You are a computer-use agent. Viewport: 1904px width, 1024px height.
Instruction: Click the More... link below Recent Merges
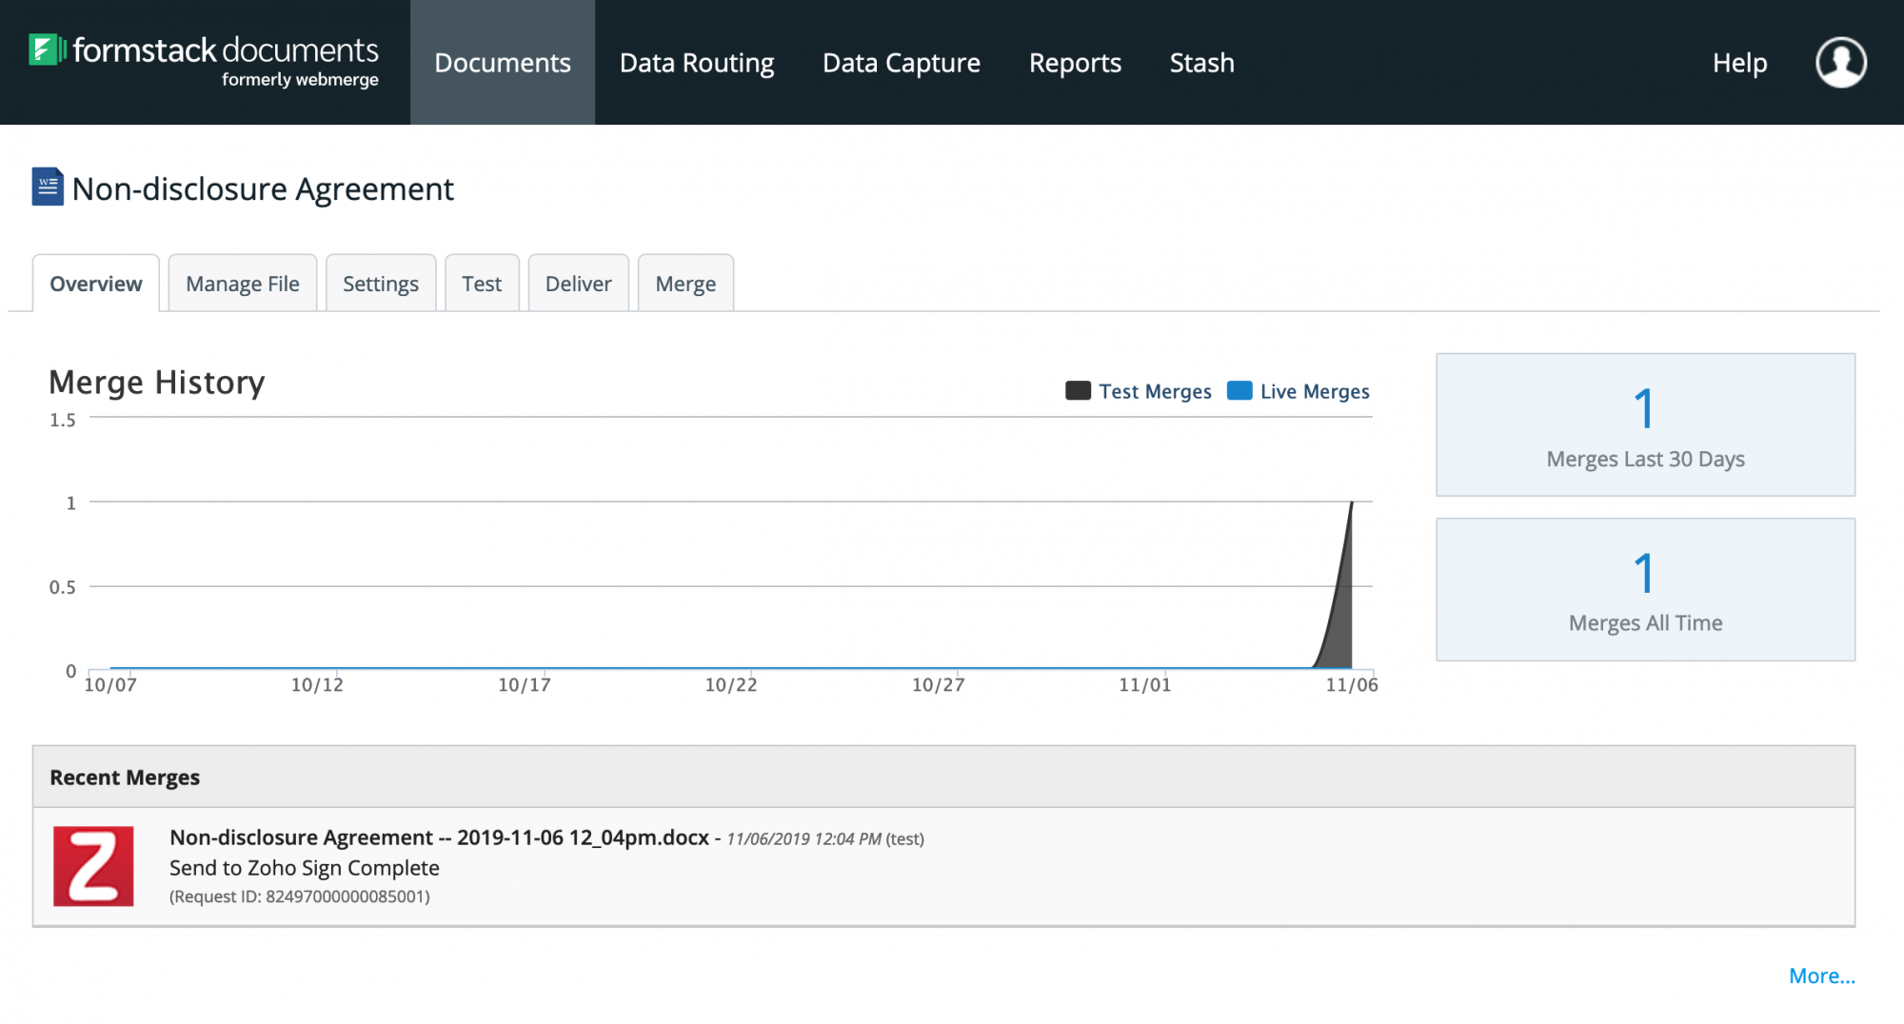(x=1821, y=975)
